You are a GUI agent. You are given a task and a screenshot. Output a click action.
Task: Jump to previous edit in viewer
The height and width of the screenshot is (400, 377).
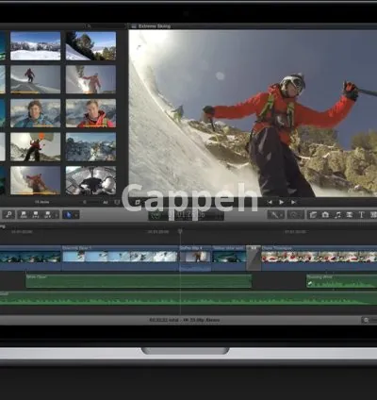pos(270,202)
